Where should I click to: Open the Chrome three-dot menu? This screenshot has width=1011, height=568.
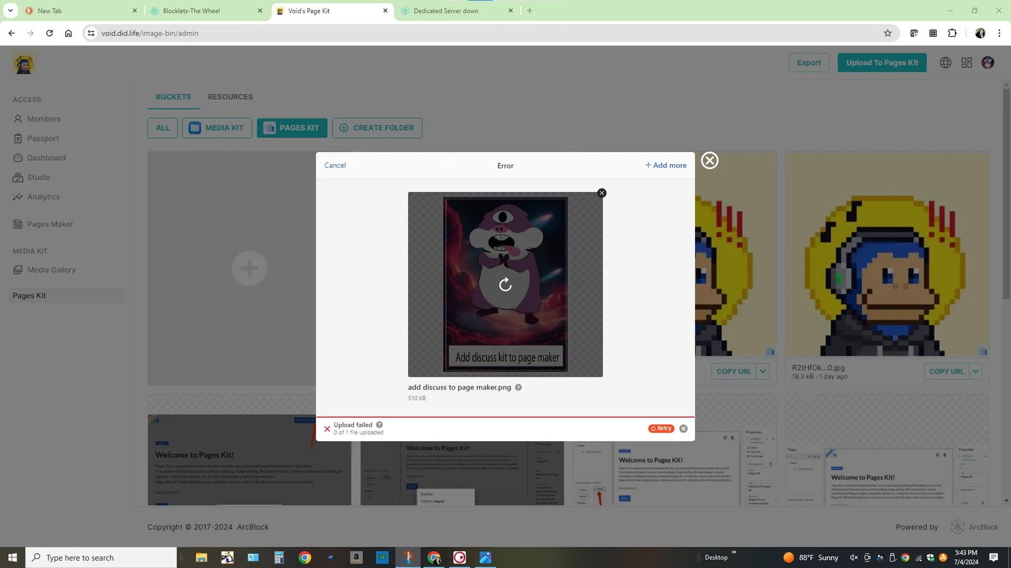pos(999,33)
